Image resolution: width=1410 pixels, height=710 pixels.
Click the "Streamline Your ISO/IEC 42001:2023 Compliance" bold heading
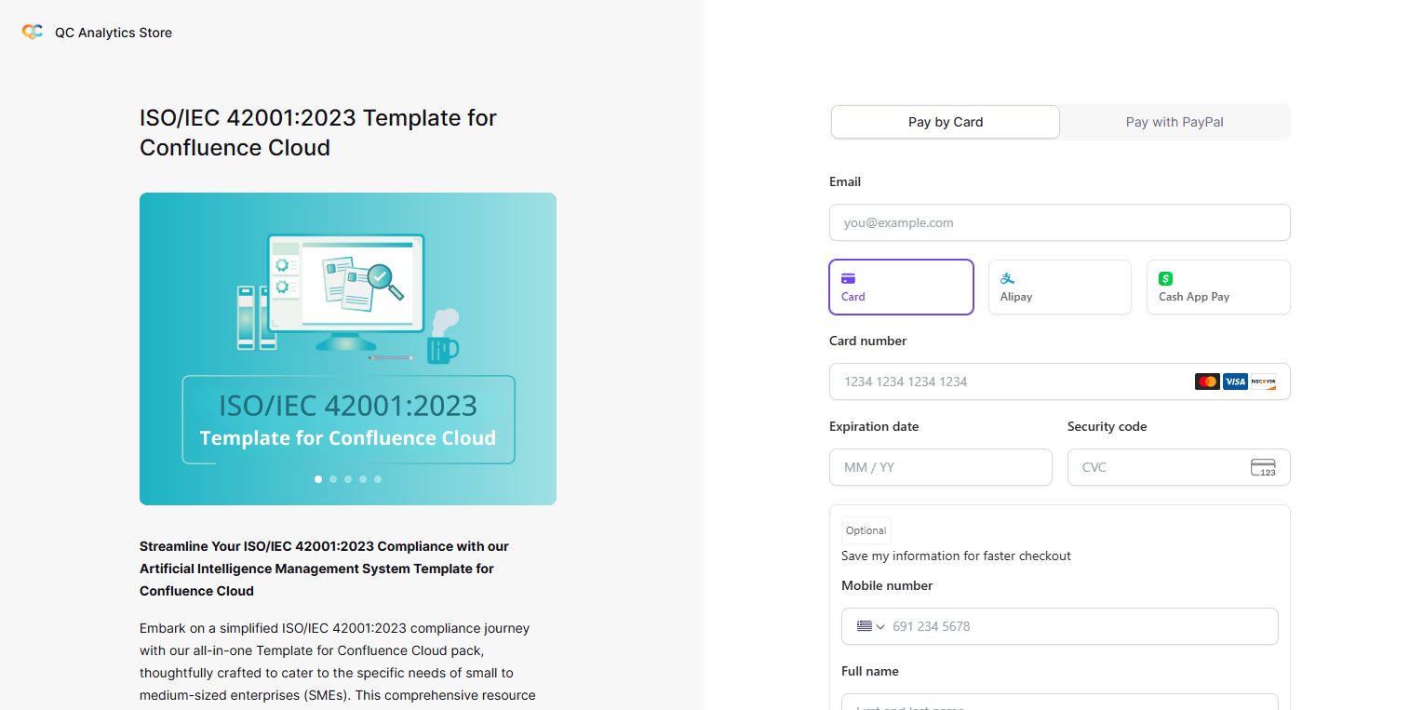tap(324, 569)
